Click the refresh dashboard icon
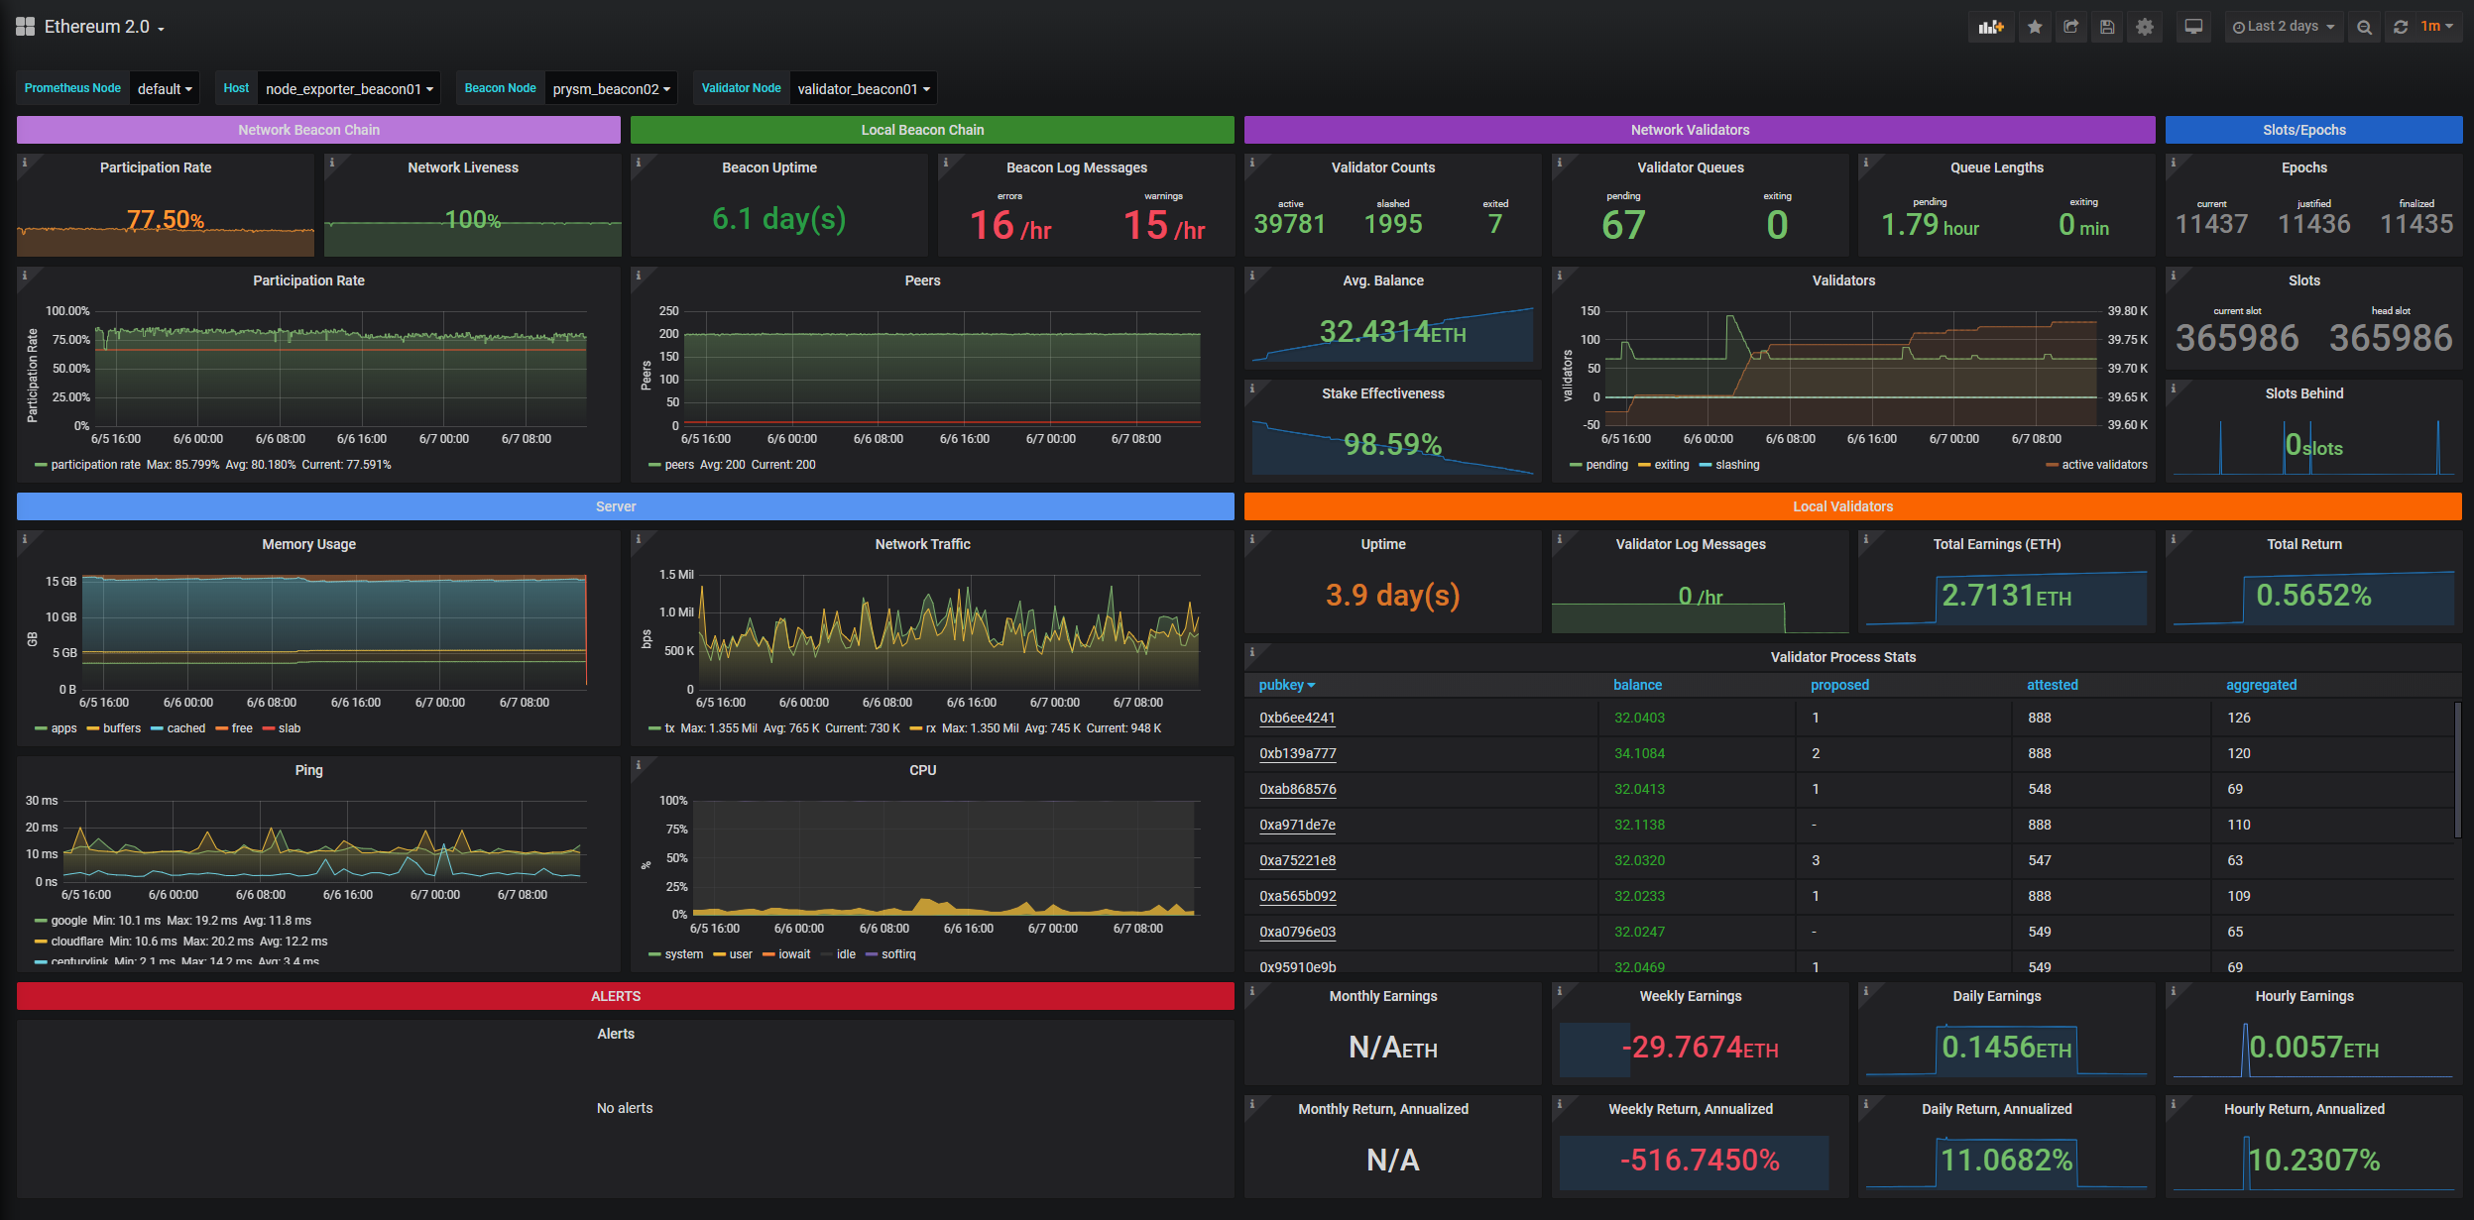The image size is (2474, 1220). point(2401,27)
